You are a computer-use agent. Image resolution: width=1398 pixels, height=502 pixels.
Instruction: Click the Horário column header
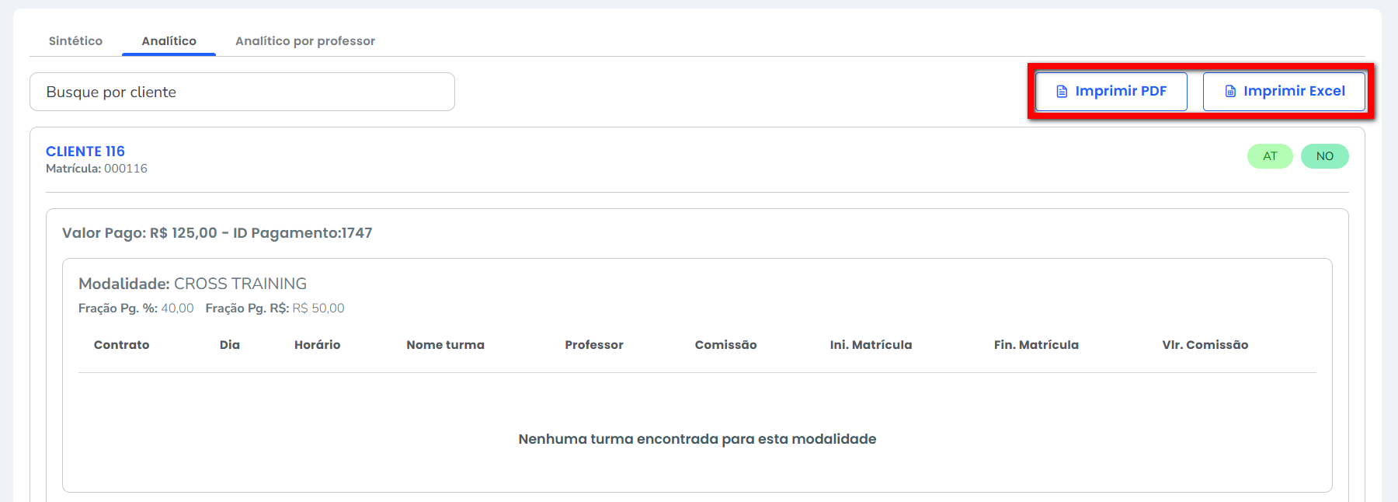tap(317, 345)
